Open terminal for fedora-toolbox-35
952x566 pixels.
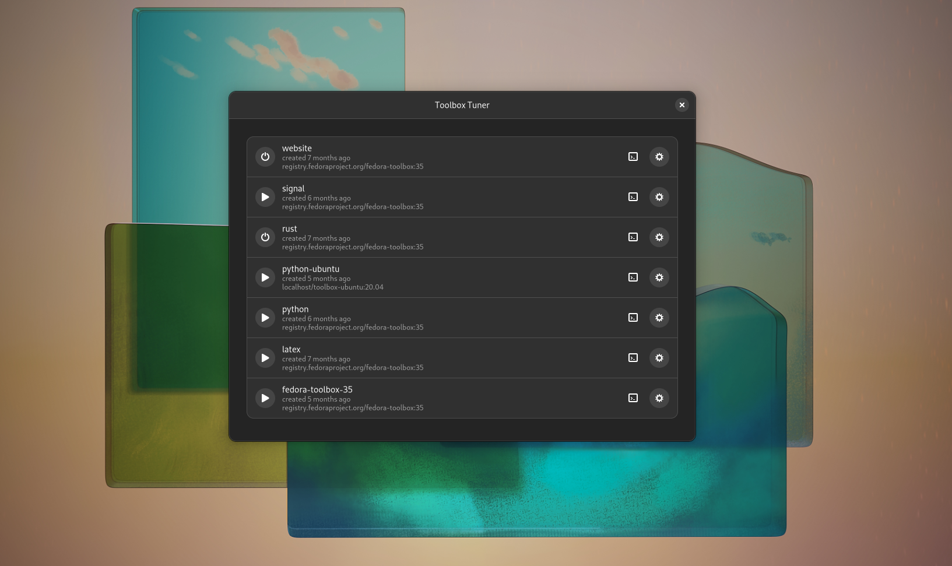pos(633,398)
